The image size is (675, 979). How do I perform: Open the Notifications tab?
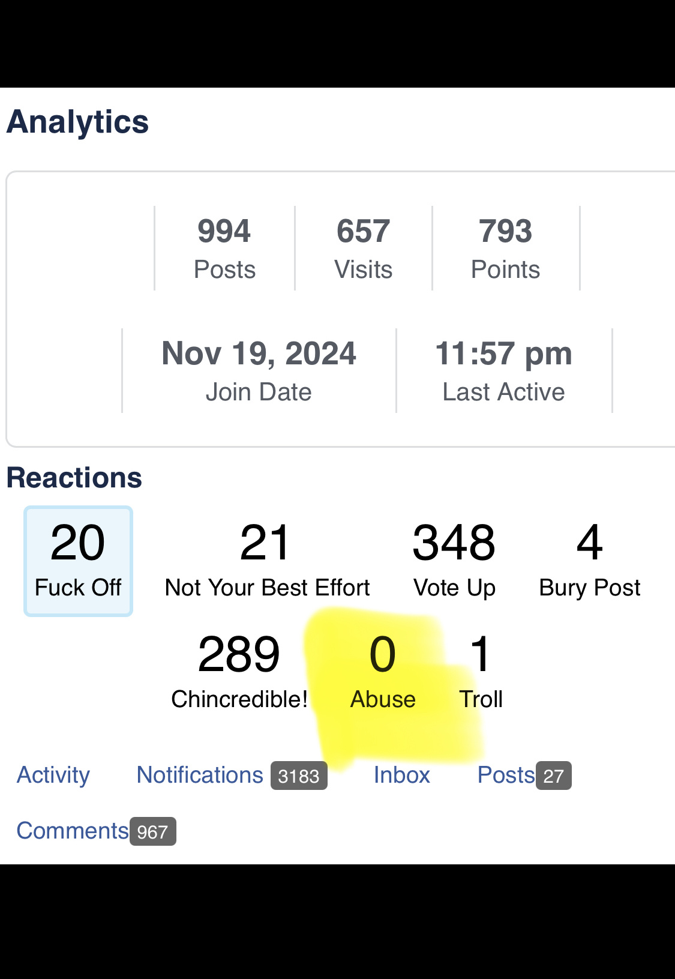tap(200, 775)
